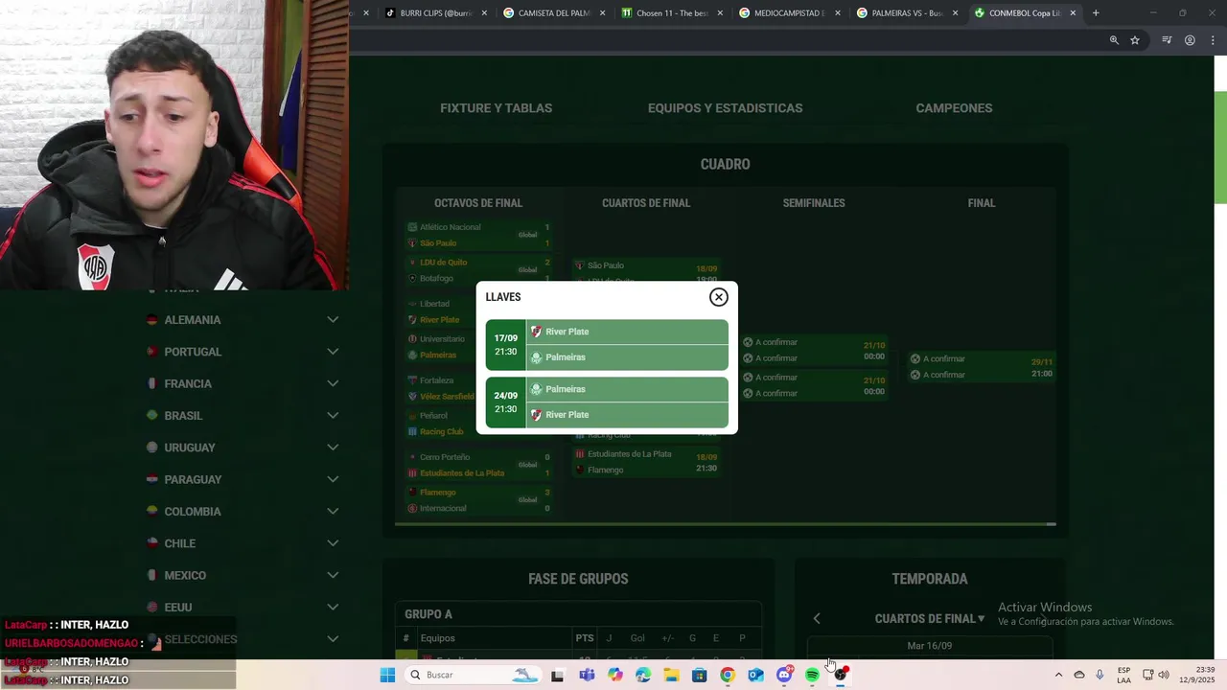
Task: Open the Chrome three-dot menu
Action: (x=1213, y=40)
